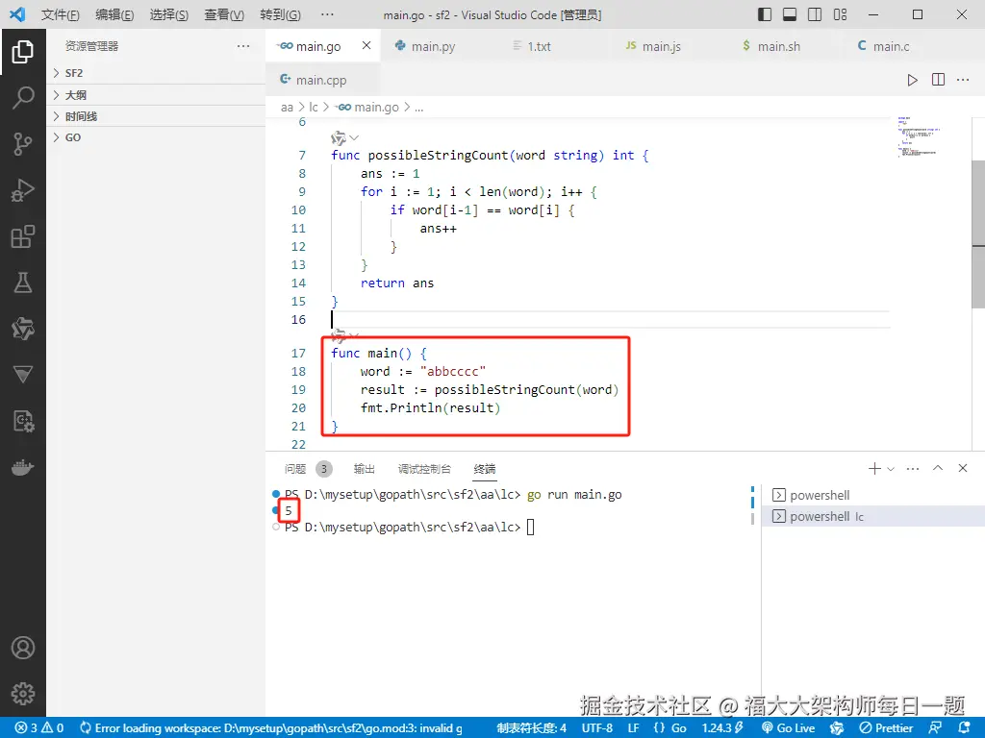Add a new terminal with plus icon
Viewport: 985px width, 738px height.
pos(874,468)
